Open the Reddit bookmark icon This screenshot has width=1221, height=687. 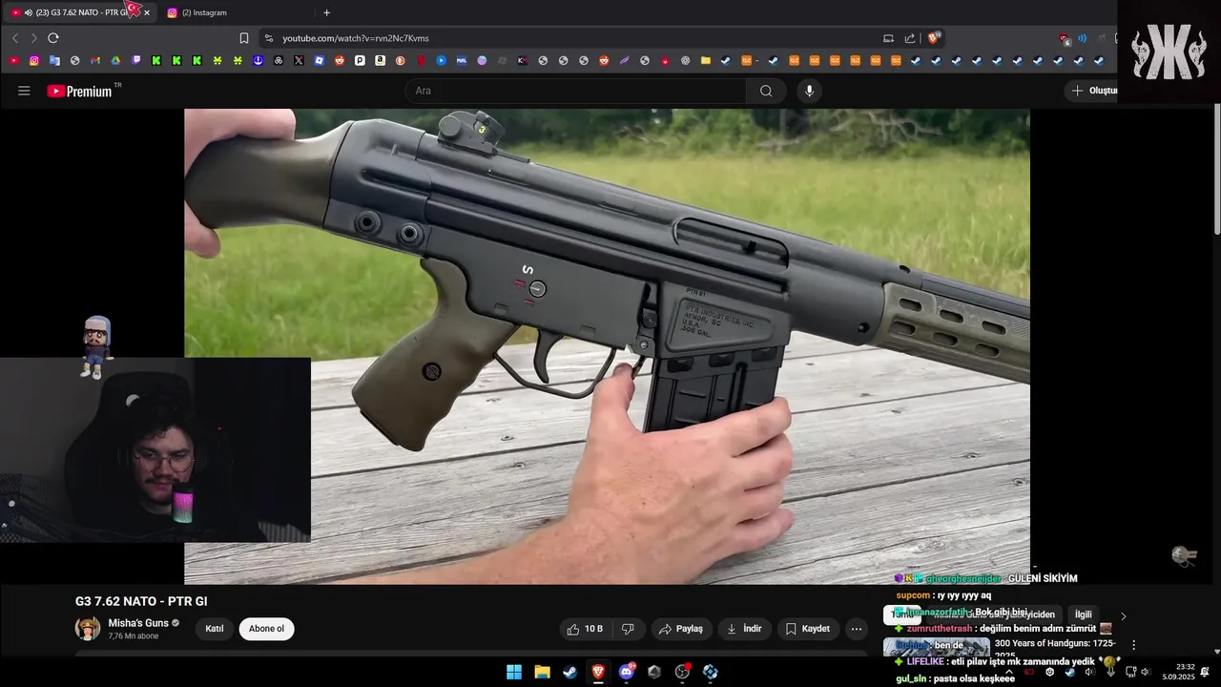[339, 60]
